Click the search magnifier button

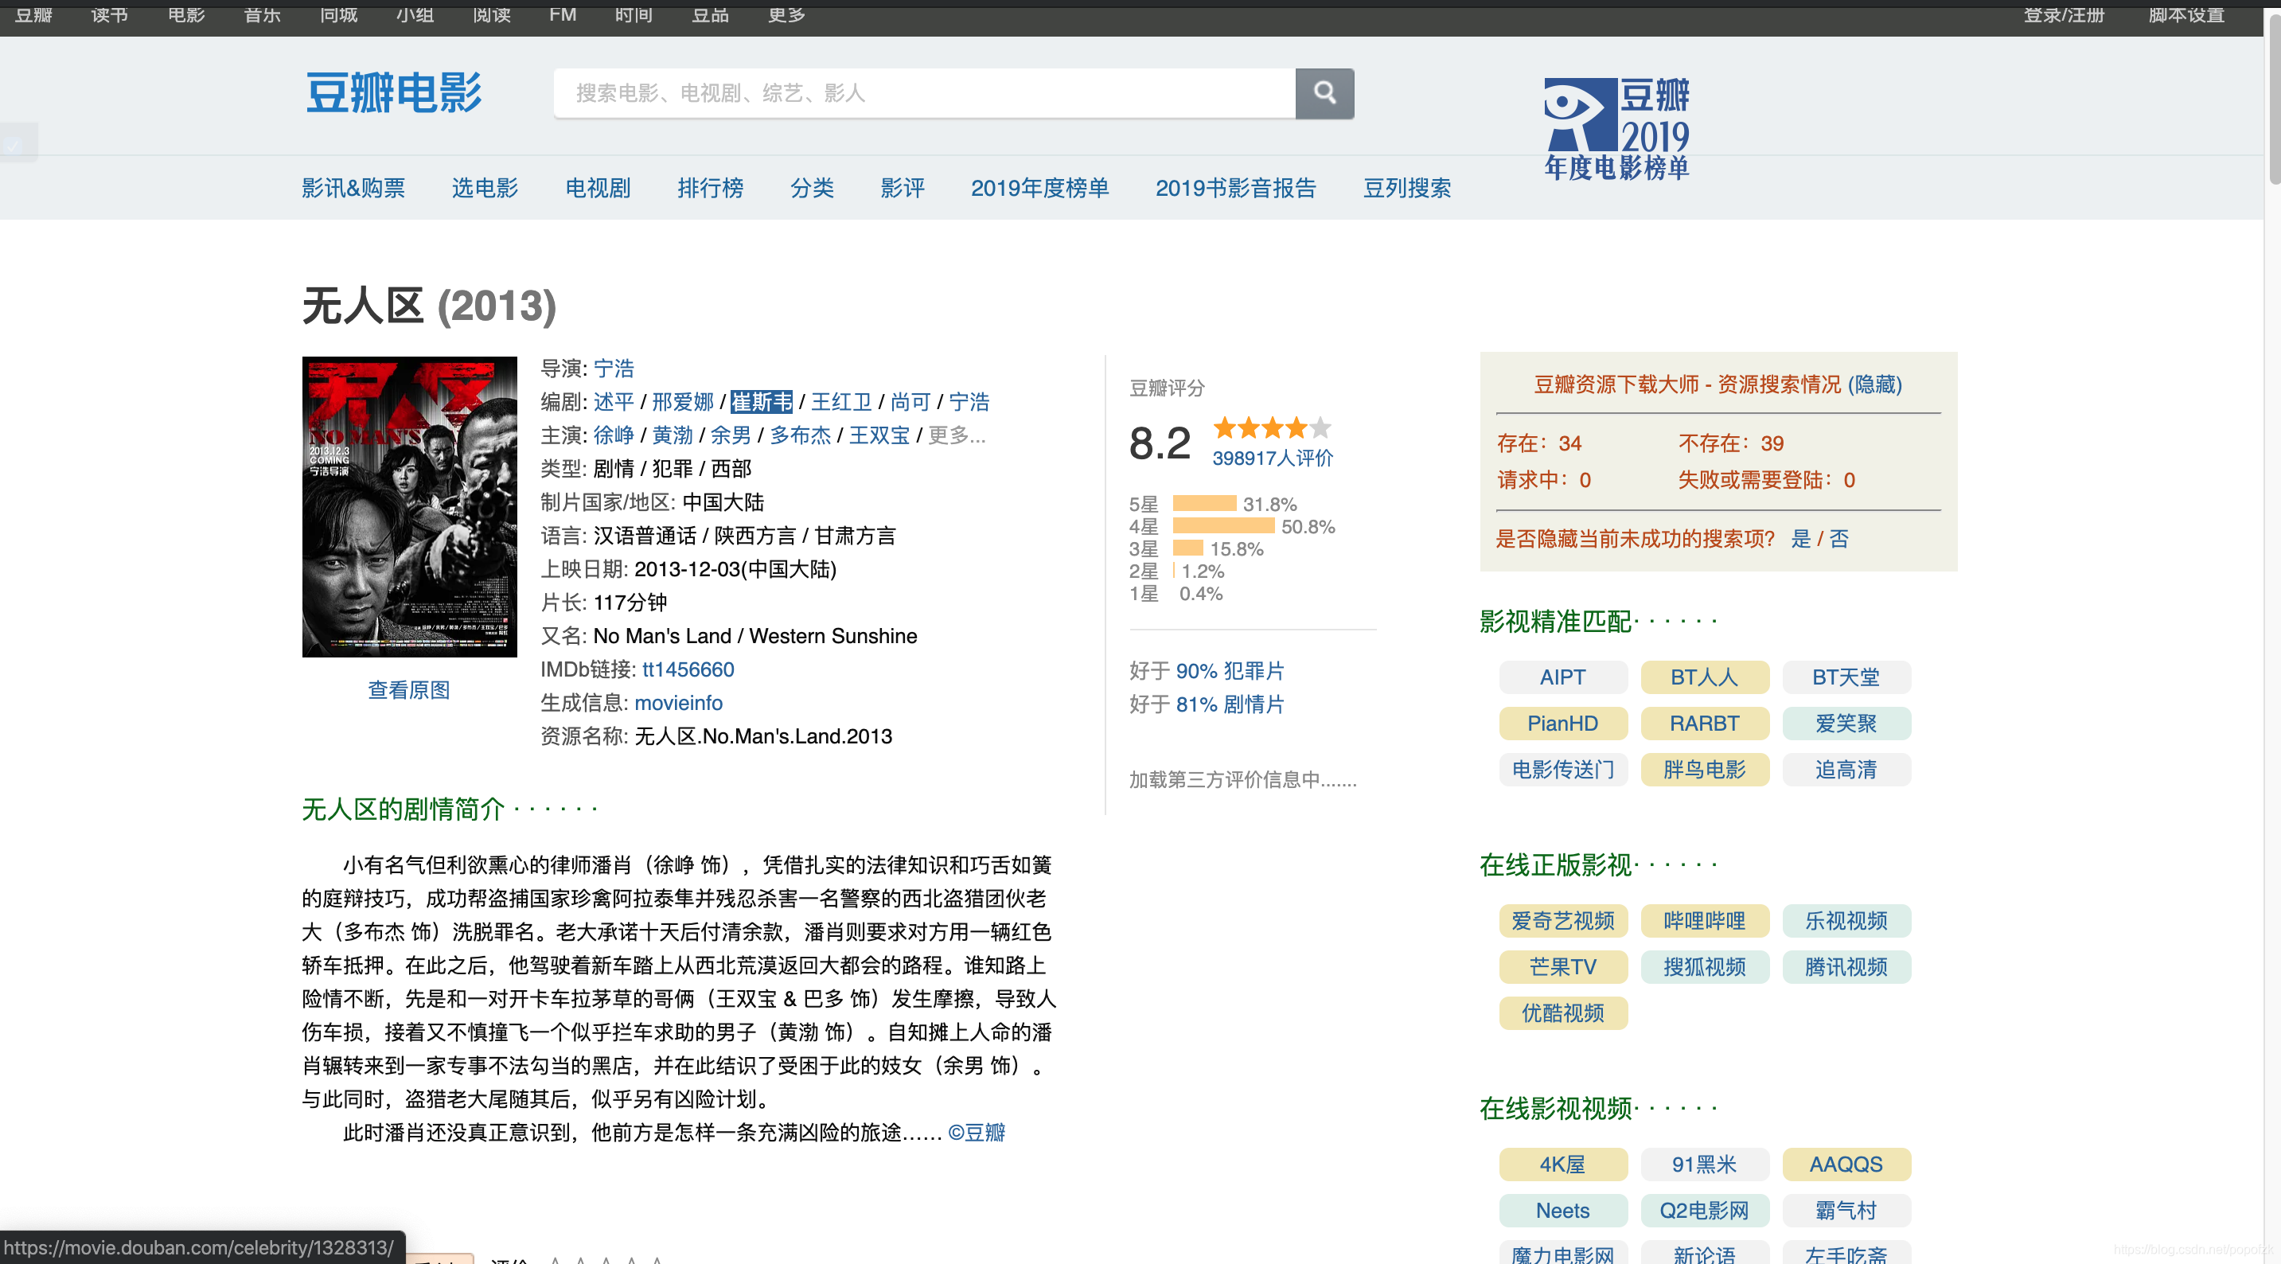point(1324,92)
